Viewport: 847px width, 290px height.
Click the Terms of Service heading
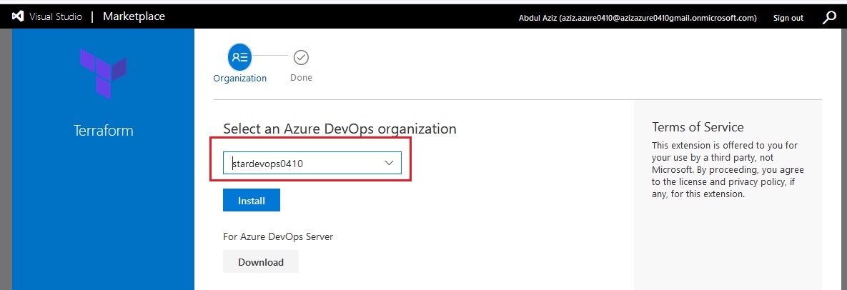coord(698,127)
